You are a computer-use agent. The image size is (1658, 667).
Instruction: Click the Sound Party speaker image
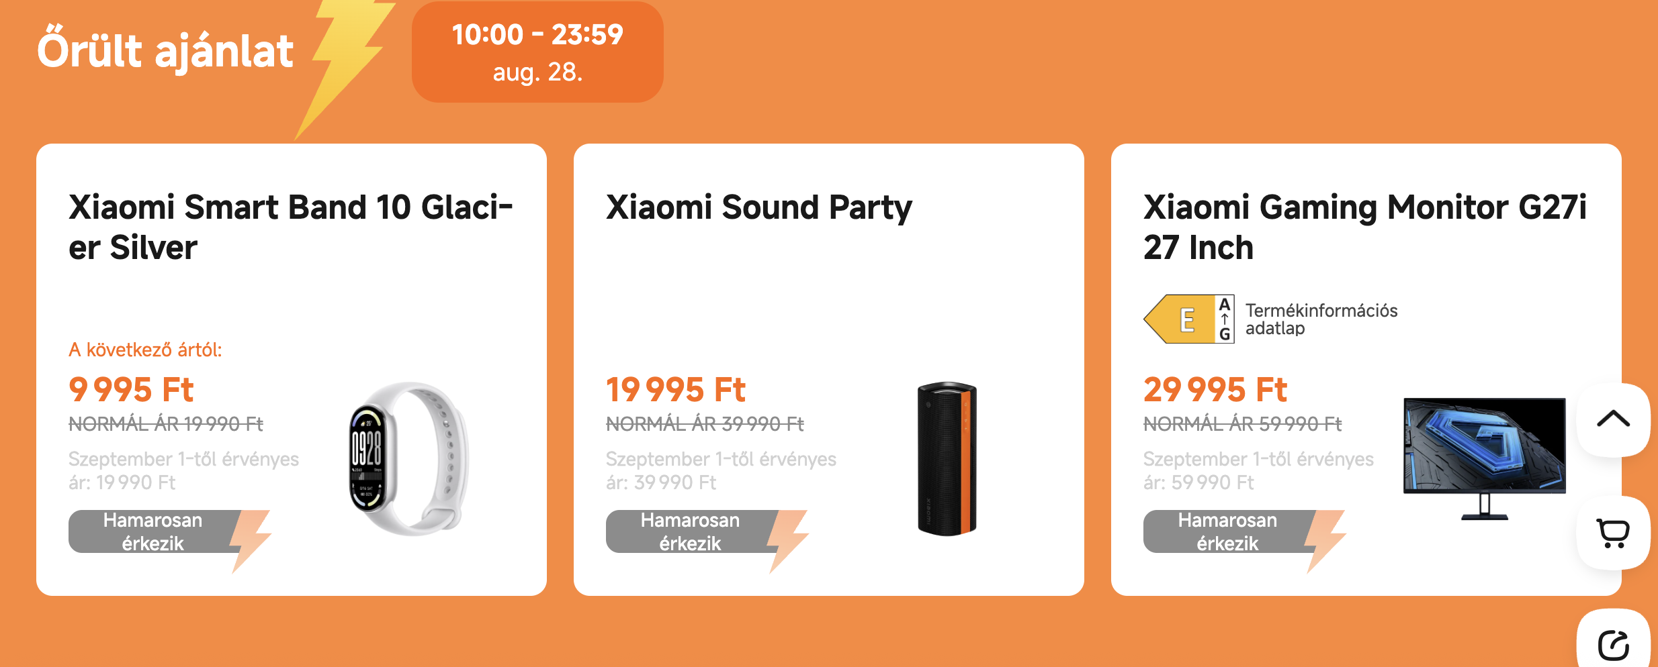(947, 459)
